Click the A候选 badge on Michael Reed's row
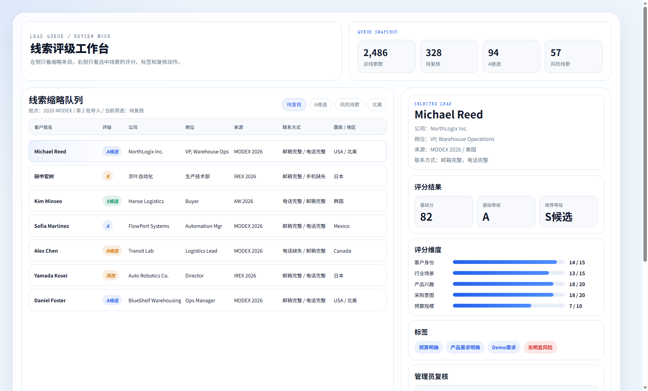The height and width of the screenshot is (391, 648). coord(112,152)
